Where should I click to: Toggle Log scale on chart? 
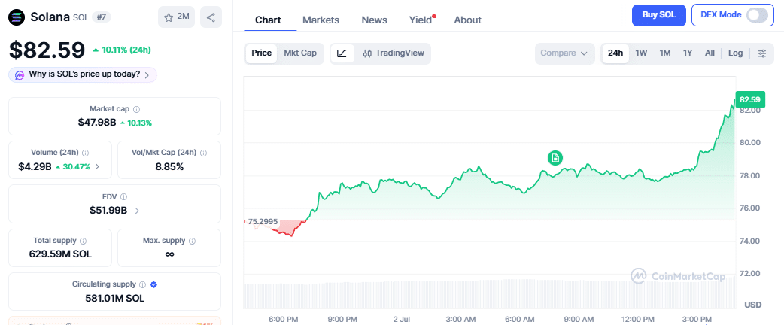click(x=736, y=53)
